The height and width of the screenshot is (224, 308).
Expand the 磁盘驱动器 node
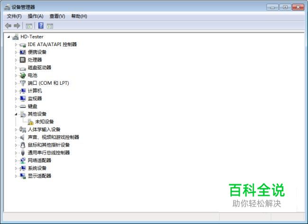16,68
